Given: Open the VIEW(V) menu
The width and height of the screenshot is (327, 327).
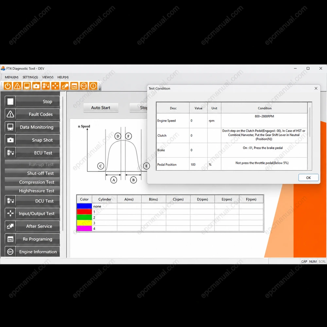Looking at the screenshot, I should pos(47,77).
